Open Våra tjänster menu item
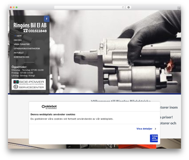 pyautogui.click(x=22, y=44)
